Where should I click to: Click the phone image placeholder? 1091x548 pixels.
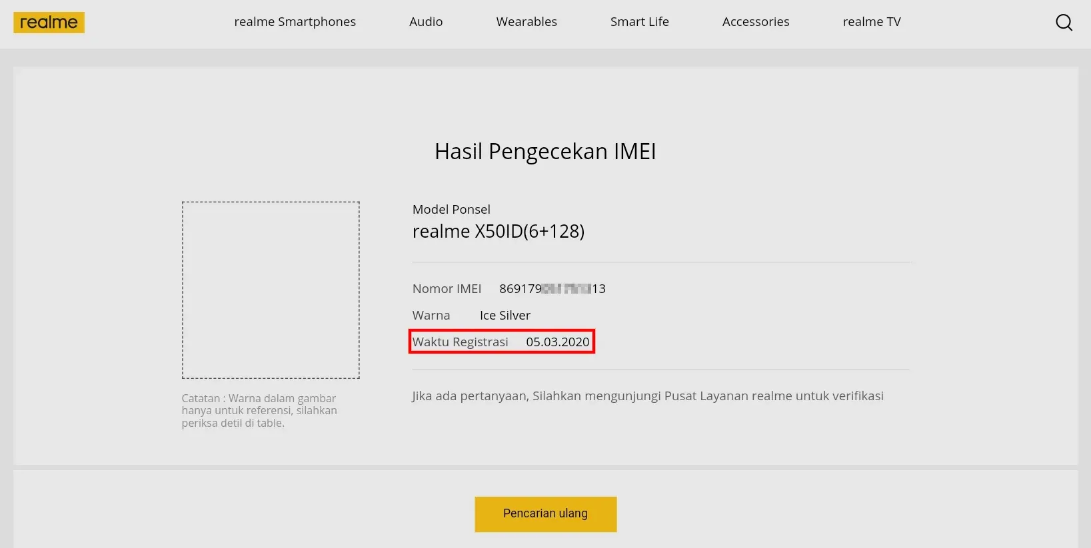click(271, 290)
